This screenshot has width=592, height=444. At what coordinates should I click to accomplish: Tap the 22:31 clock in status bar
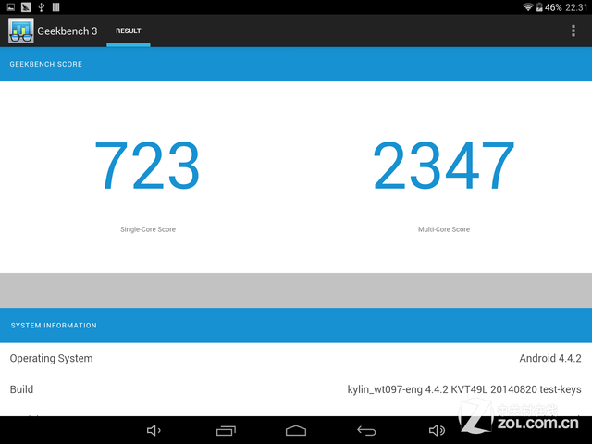(576, 7)
